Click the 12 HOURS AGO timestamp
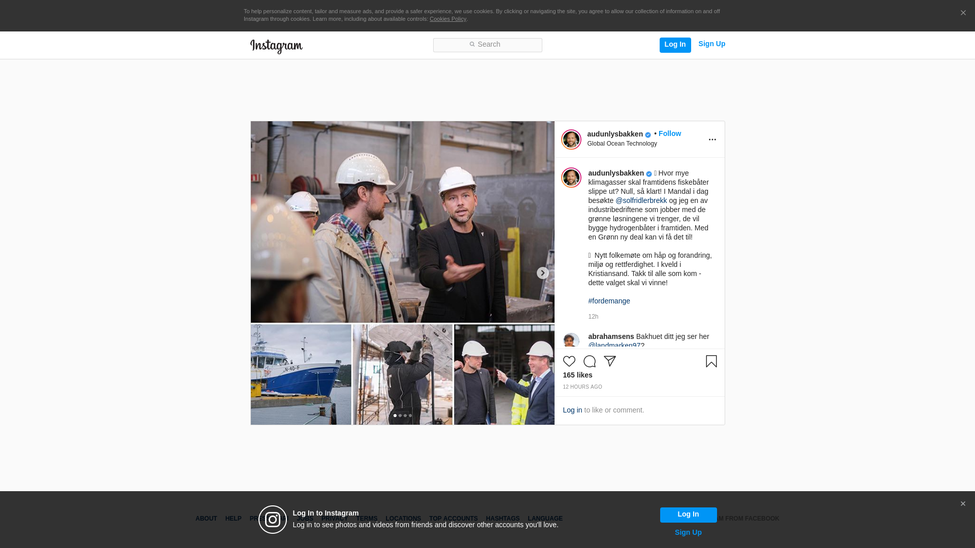 pyautogui.click(x=582, y=387)
